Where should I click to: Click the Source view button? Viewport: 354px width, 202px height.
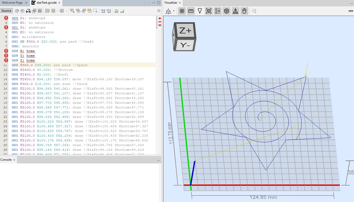tap(6, 11)
